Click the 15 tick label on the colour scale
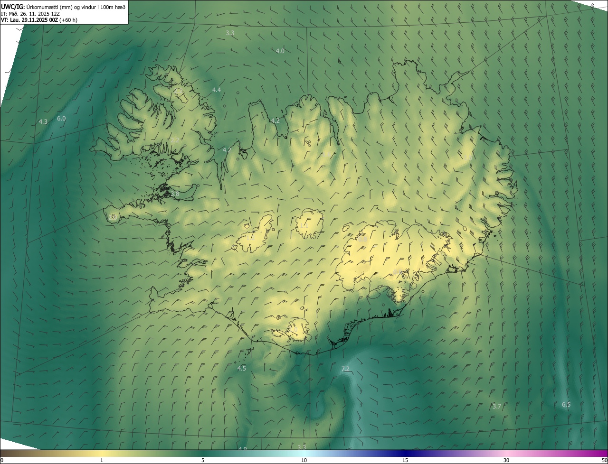 coord(405,460)
